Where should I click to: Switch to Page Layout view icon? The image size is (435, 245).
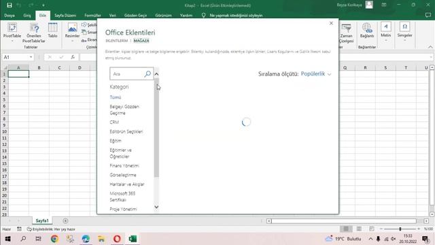click(359, 229)
